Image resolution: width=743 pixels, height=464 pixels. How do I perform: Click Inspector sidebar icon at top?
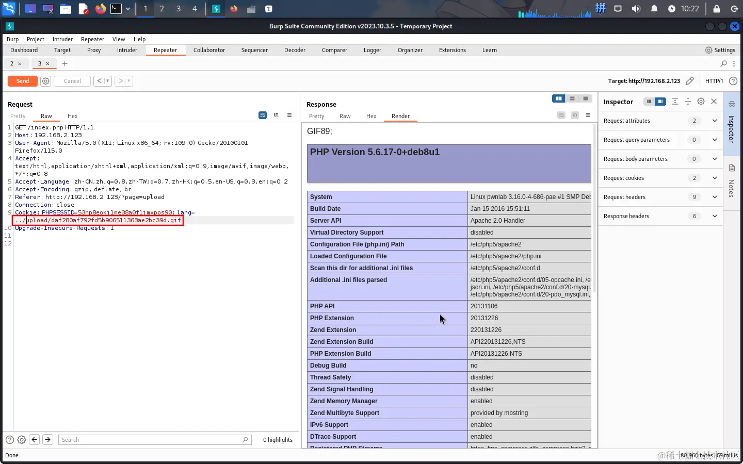[x=731, y=104]
